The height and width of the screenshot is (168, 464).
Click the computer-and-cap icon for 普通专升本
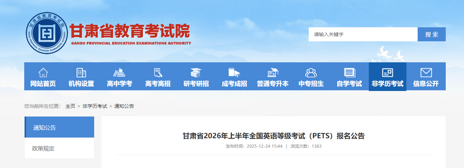pyautogui.click(x=273, y=73)
